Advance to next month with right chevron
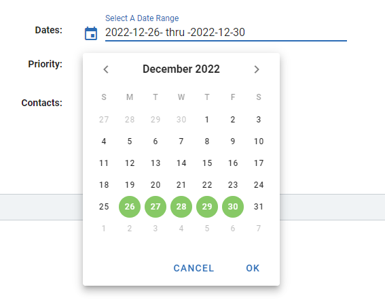The height and width of the screenshot is (300, 385). pos(257,69)
